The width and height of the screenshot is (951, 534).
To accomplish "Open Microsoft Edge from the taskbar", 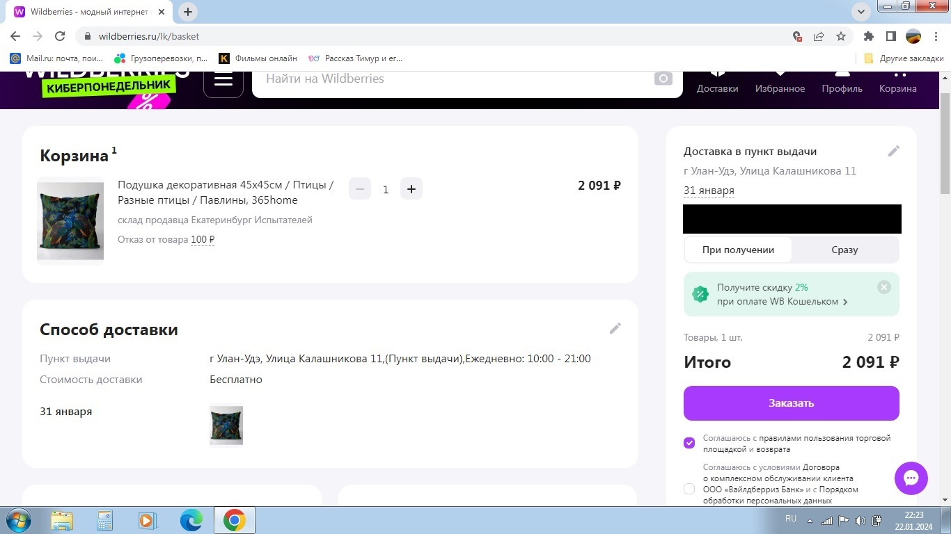I will tap(191, 520).
